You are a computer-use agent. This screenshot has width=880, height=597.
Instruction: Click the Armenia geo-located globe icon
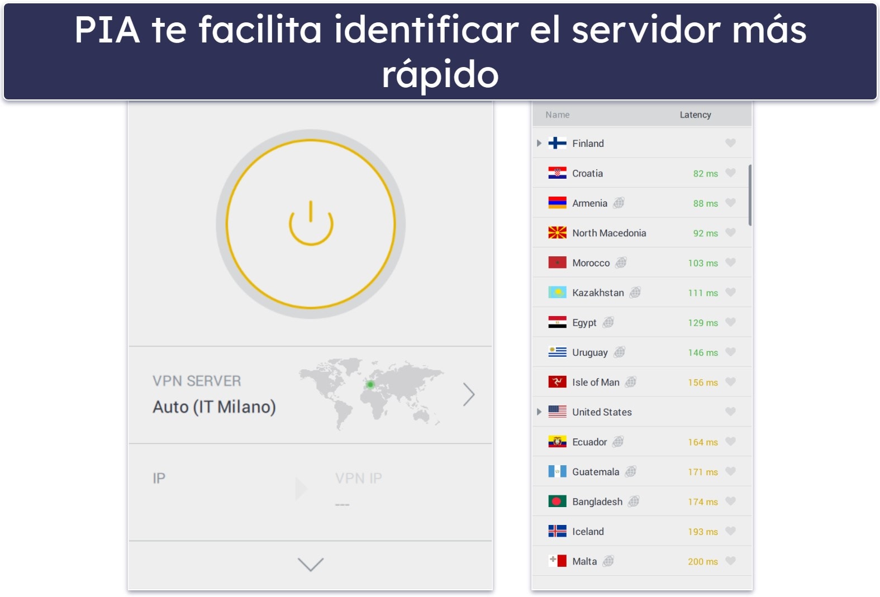click(619, 203)
